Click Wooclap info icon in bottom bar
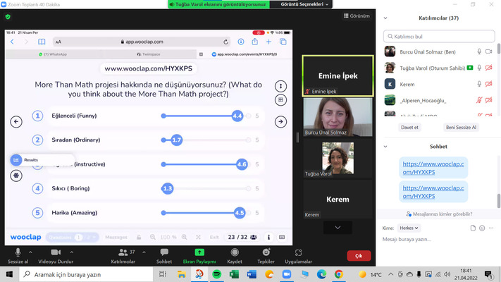This screenshot has height=282, width=501. click(x=268, y=237)
